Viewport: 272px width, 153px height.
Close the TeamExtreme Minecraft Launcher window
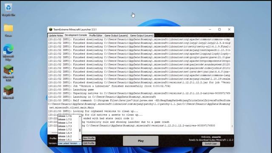(229, 29)
